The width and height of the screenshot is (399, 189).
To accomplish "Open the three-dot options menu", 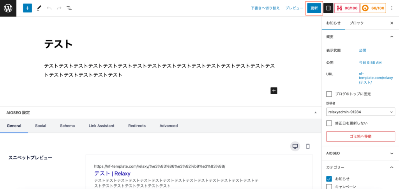I will tap(392, 8).
